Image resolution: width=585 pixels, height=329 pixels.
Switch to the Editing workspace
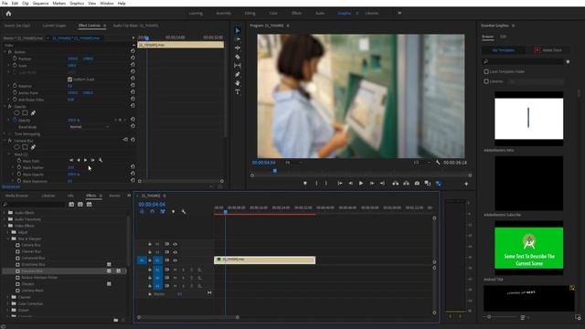(250, 13)
